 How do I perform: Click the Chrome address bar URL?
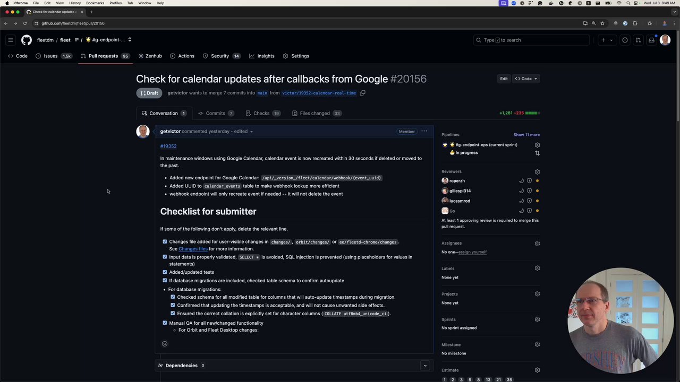(73, 23)
